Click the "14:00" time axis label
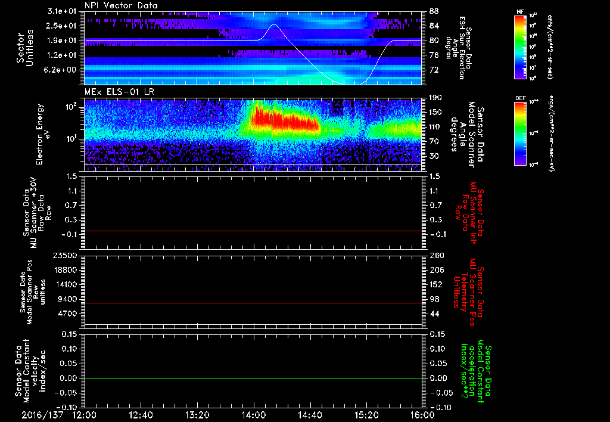The image size is (610, 422). [254, 415]
